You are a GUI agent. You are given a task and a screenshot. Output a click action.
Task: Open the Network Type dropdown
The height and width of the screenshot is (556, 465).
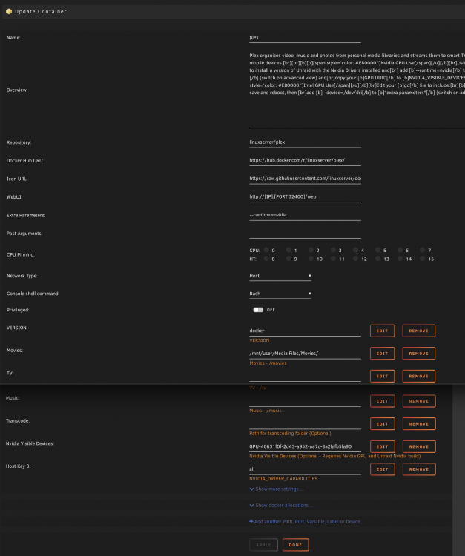click(280, 276)
